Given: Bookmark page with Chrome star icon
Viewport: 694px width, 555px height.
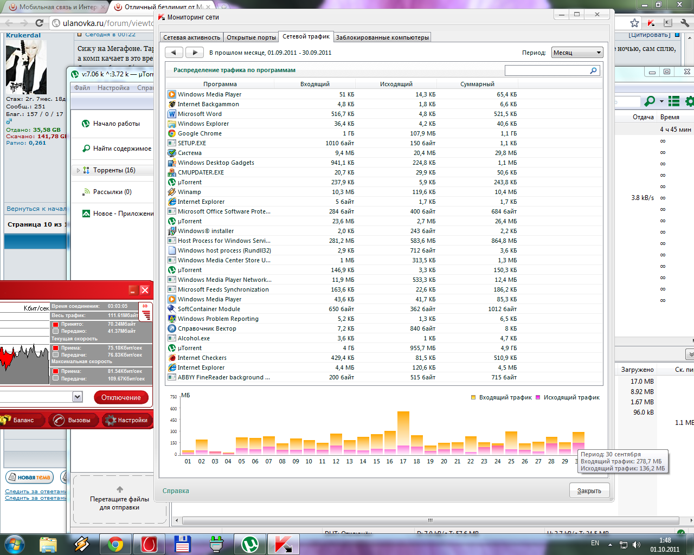Looking at the screenshot, I should coord(634,23).
